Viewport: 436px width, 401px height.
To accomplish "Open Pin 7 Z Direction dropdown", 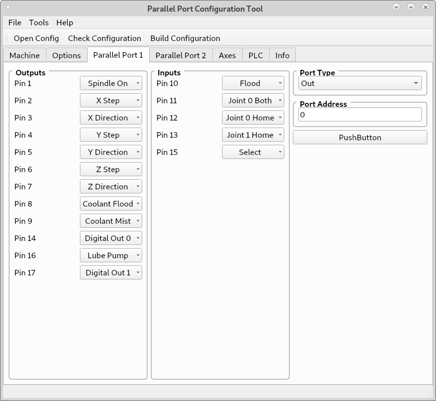I will [111, 186].
